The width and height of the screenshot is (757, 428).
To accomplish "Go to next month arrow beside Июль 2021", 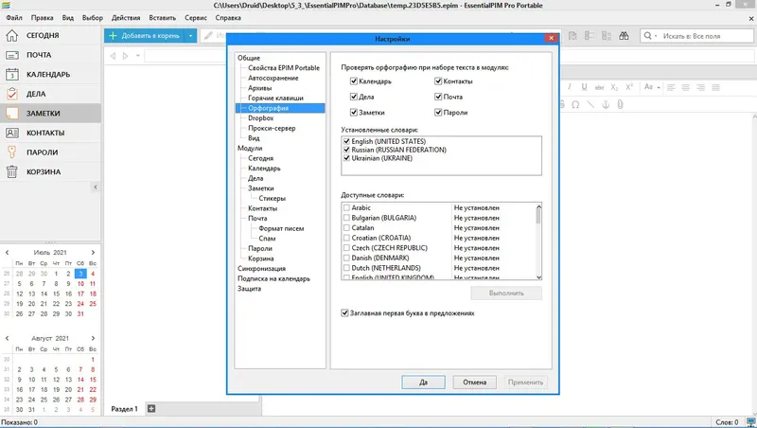I will coord(93,252).
